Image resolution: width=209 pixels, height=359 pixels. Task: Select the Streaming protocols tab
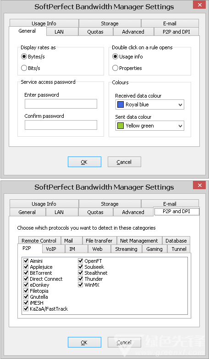(126, 249)
